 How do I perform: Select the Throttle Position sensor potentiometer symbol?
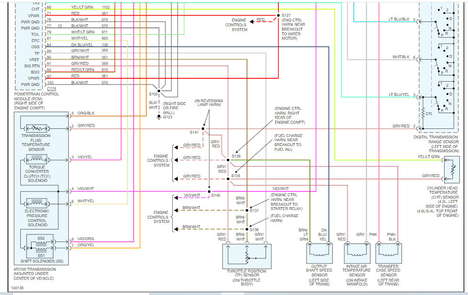pos(247,257)
